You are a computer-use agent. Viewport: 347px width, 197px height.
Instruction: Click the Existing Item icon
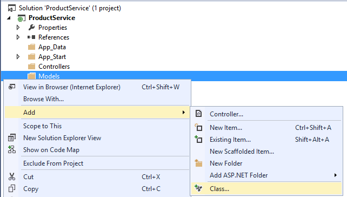[x=198, y=140]
